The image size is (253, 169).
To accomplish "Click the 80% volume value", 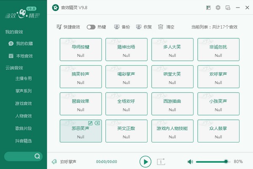I will [x=238, y=161].
